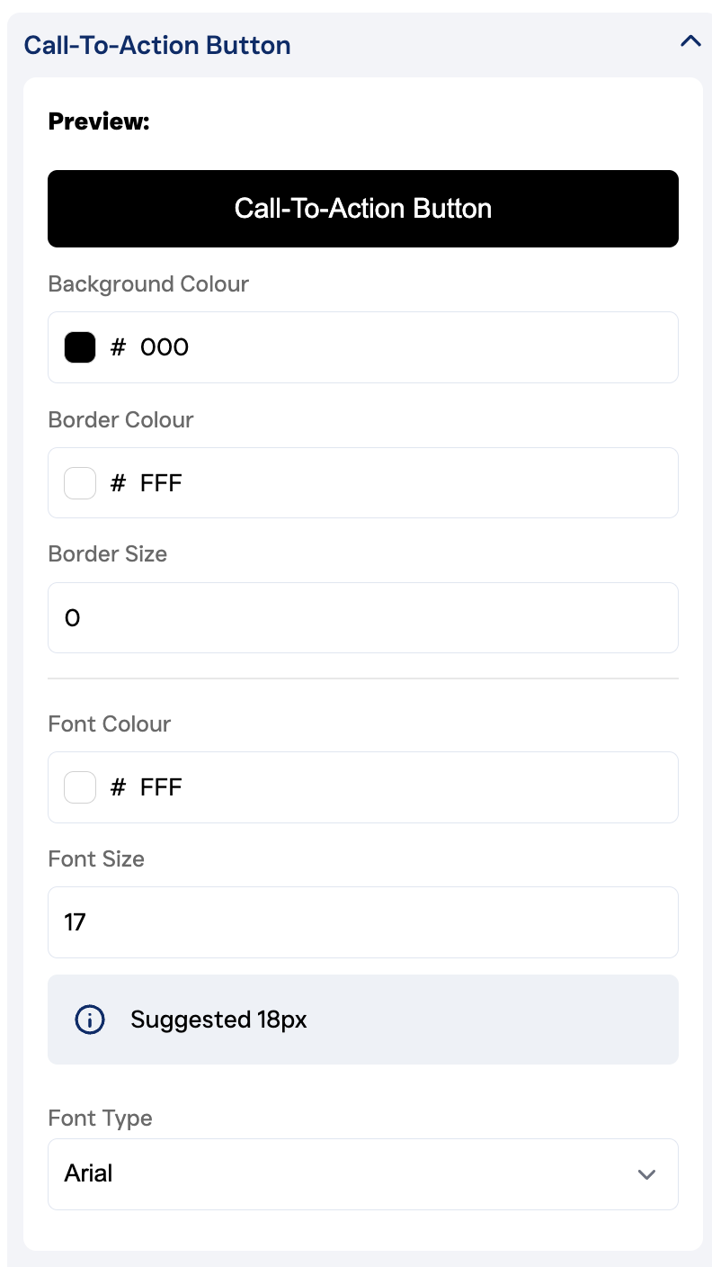Viewport: 712px width, 1267px height.
Task: Click the Font Type label
Action: tap(101, 1119)
